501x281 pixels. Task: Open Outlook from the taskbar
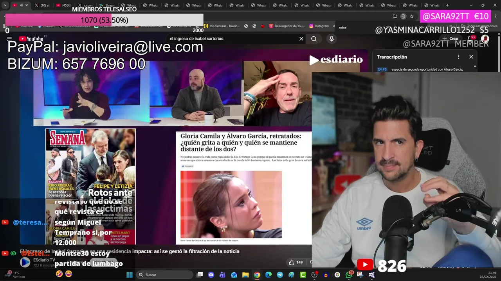(x=234, y=275)
